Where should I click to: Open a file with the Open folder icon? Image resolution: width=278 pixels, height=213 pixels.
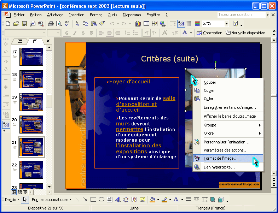click(x=16, y=24)
